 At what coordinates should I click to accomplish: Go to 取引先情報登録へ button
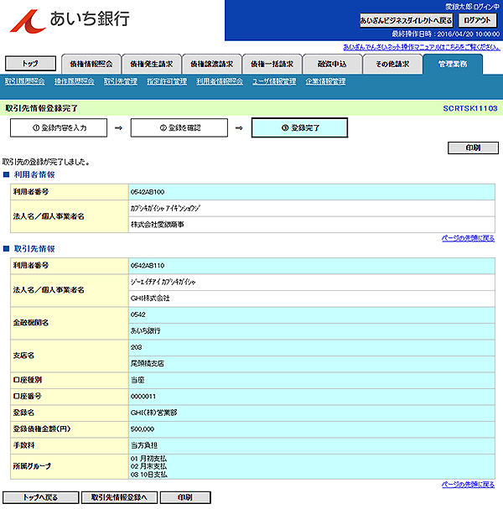point(119,497)
